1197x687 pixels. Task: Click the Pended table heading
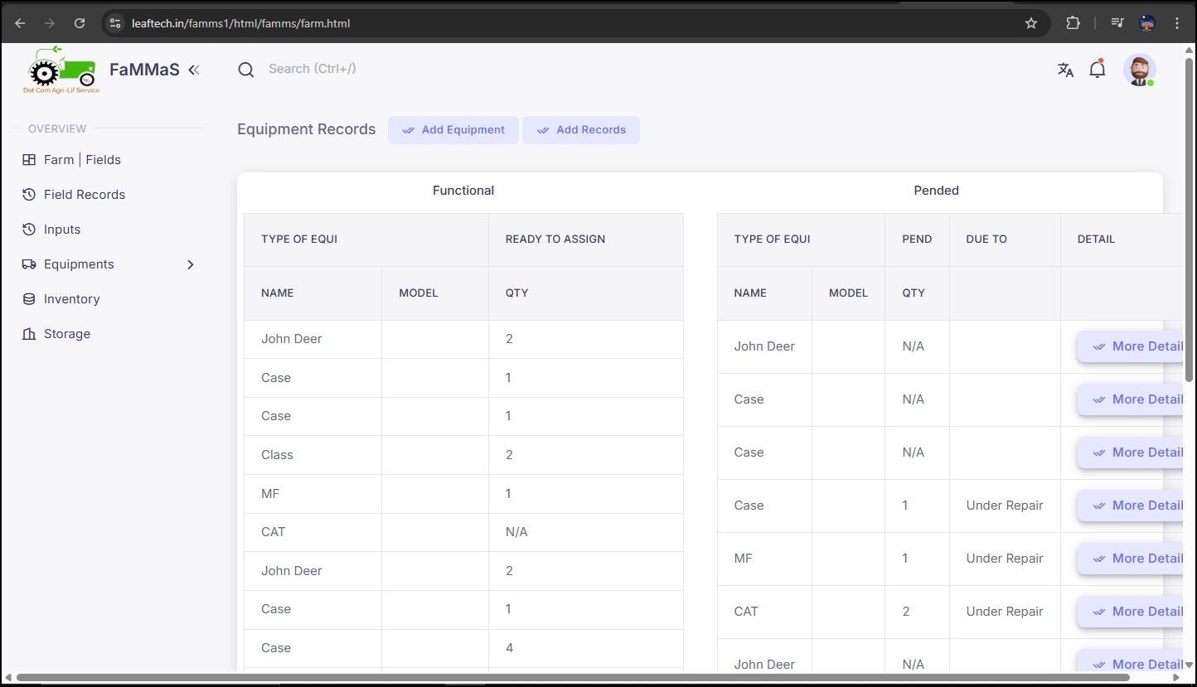coord(937,191)
